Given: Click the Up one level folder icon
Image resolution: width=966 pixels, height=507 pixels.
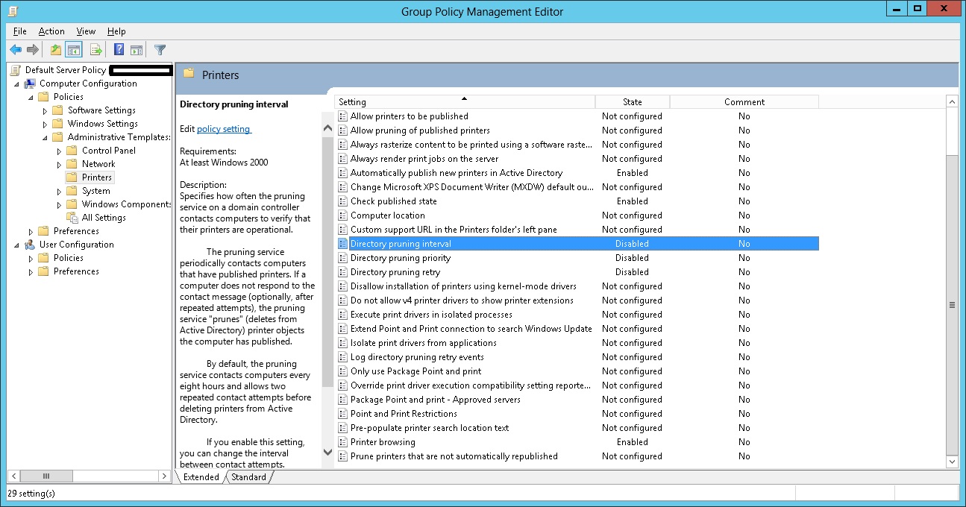Looking at the screenshot, I should tap(55, 49).
